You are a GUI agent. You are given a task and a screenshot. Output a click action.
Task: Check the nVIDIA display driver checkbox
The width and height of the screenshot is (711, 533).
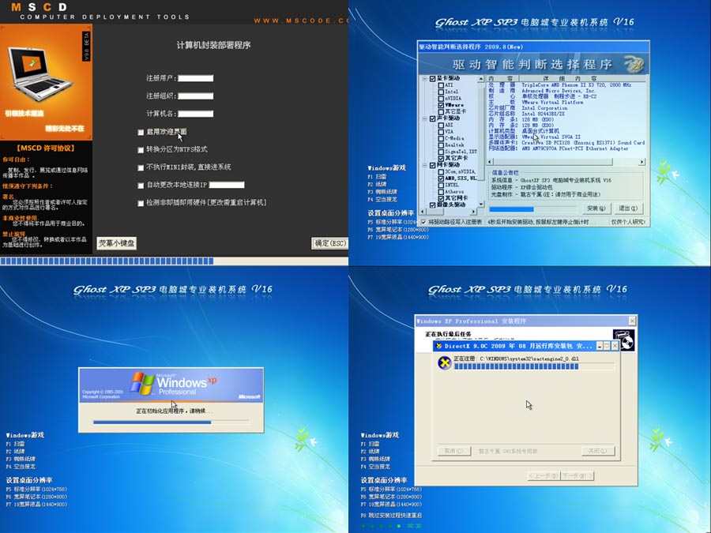point(441,99)
